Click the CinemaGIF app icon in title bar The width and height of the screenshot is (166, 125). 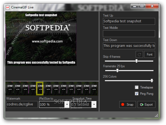click(8, 7)
